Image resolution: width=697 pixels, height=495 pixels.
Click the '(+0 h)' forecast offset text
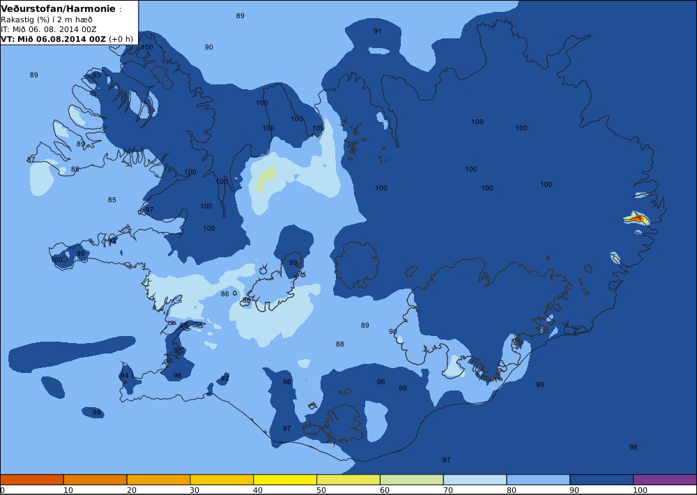[121, 38]
